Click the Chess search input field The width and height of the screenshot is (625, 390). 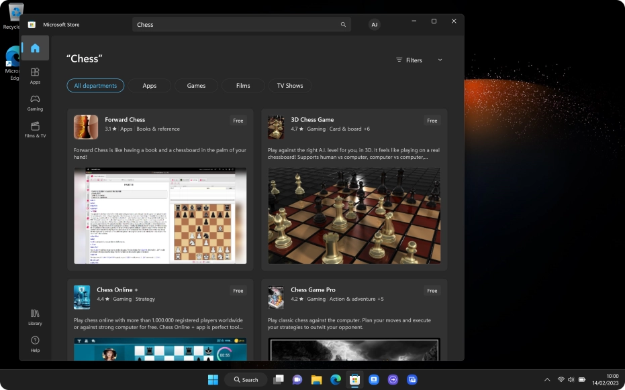235,25
